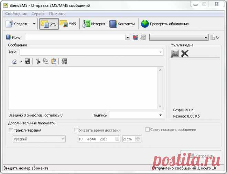Click the Создать new message button
The width and height of the screenshot is (227, 174).
point(17,24)
